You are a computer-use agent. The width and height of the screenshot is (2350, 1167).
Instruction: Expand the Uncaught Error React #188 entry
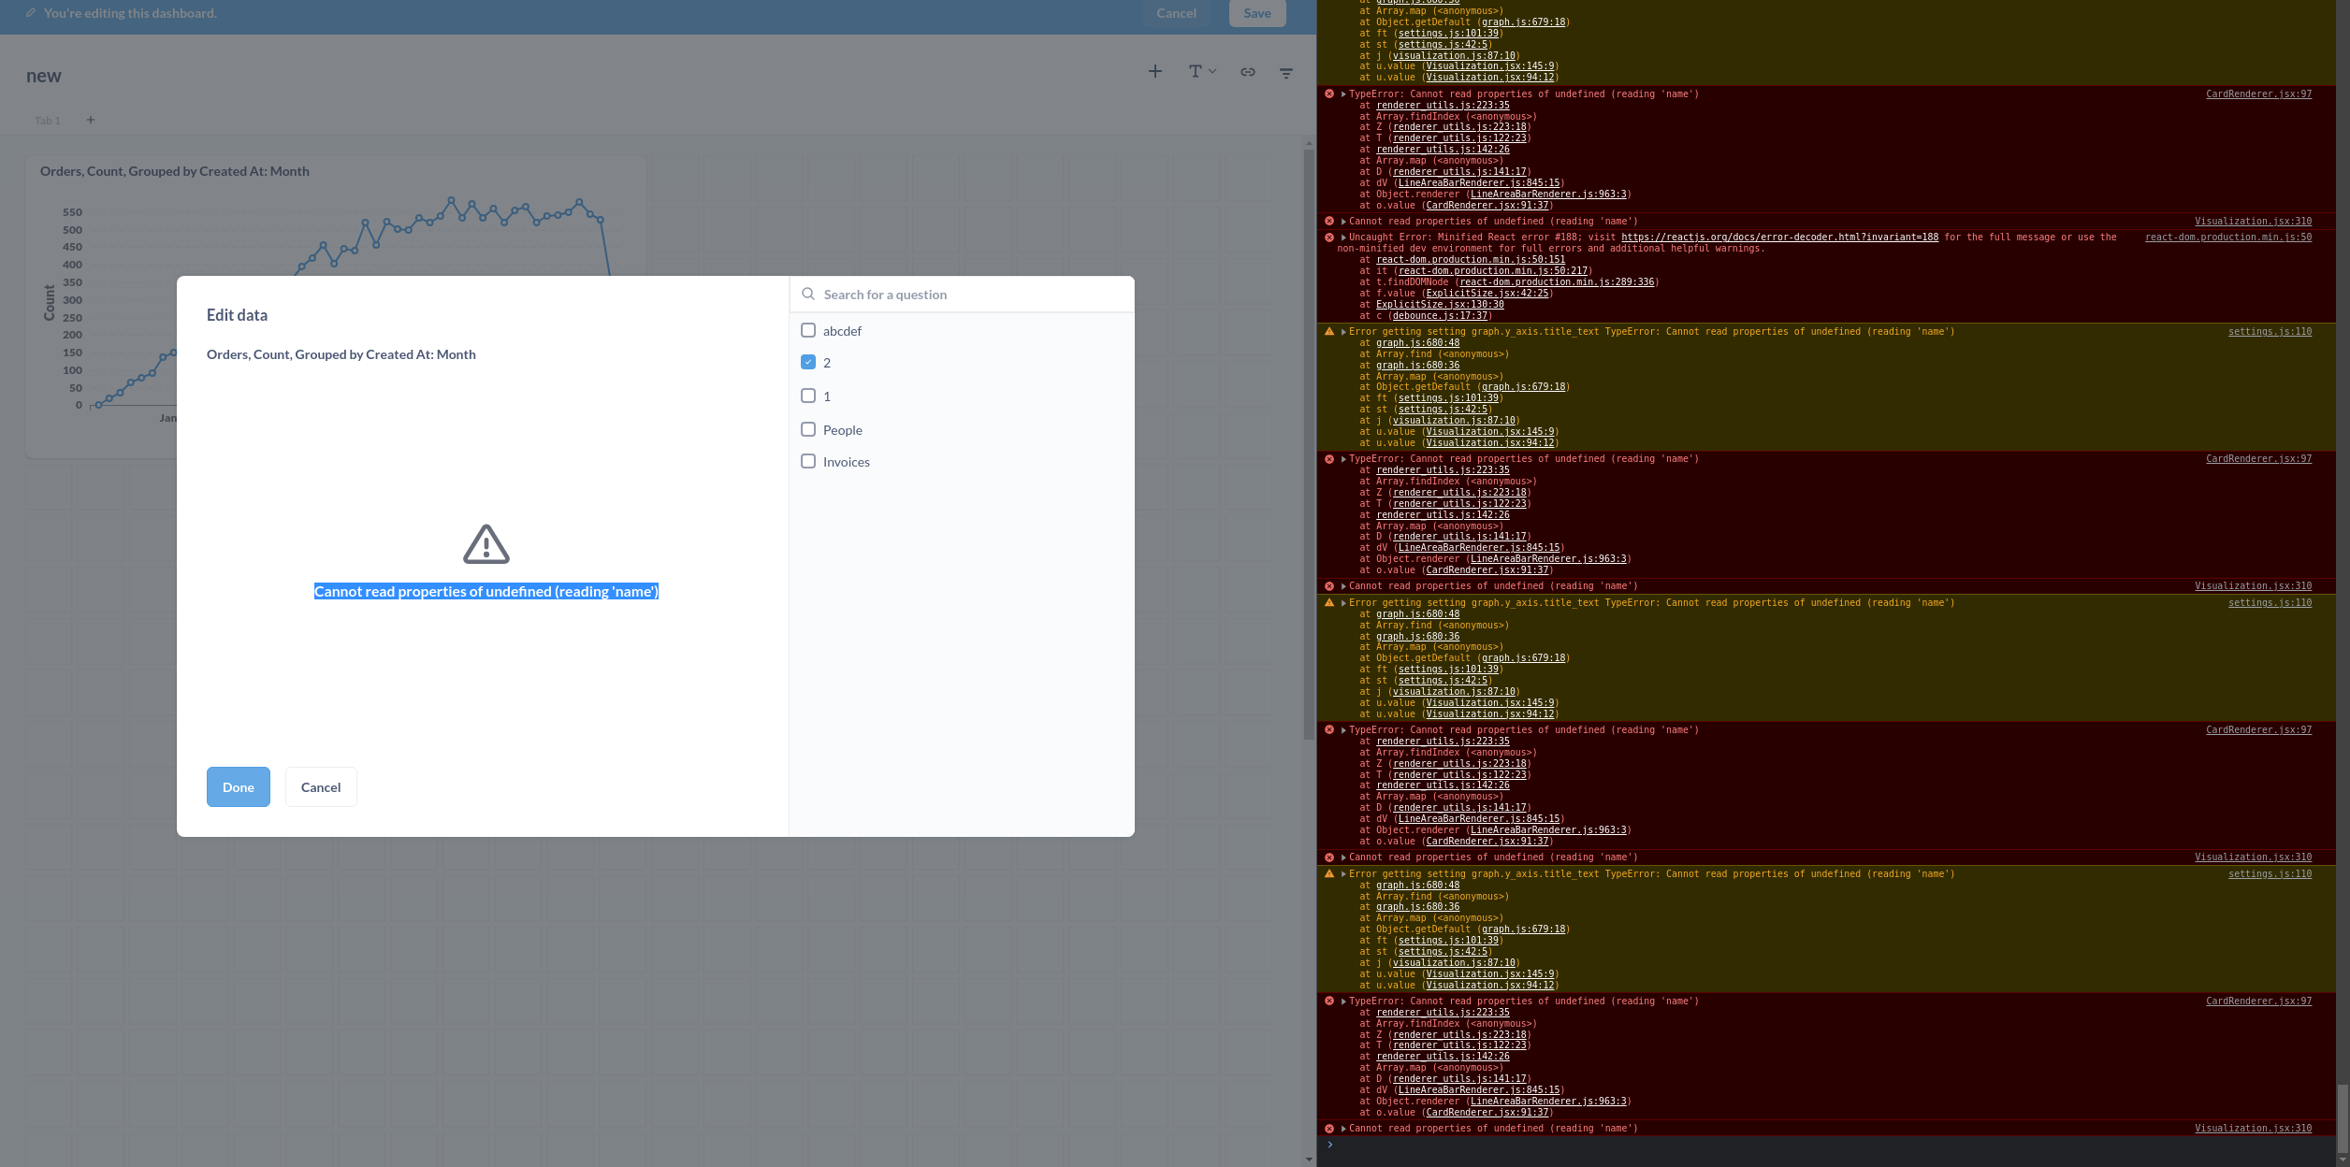[x=1342, y=237]
